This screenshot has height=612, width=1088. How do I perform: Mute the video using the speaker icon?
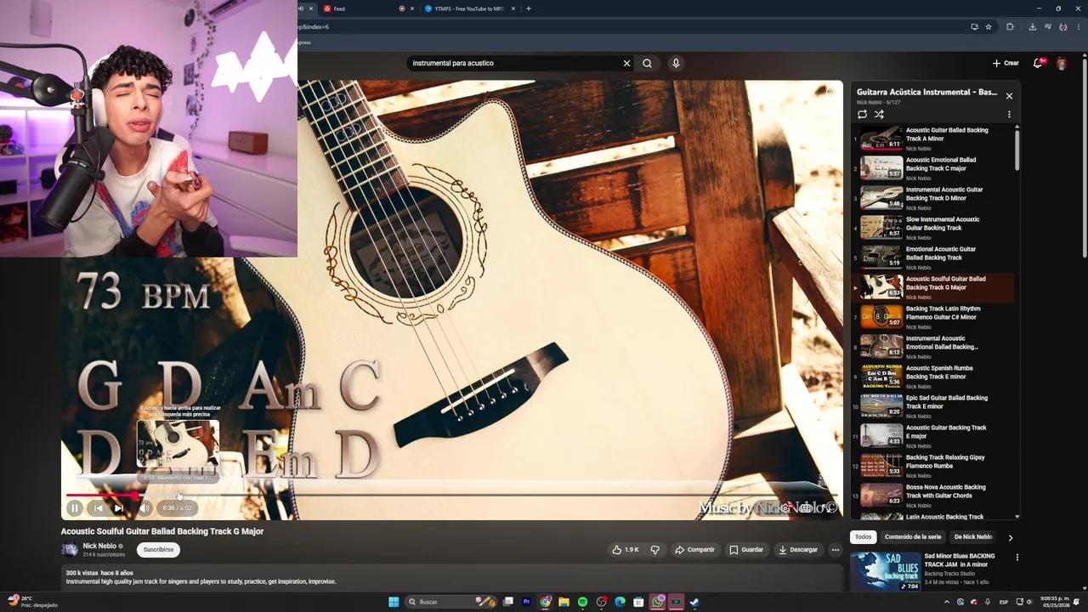tap(145, 507)
